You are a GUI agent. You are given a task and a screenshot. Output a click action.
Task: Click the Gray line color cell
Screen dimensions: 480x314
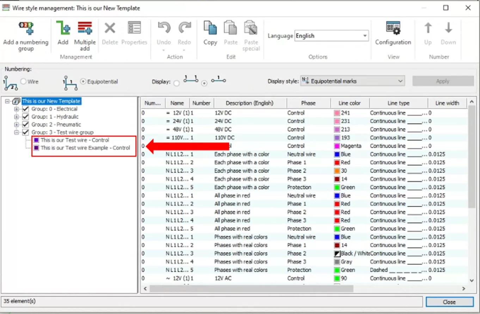coord(350,262)
